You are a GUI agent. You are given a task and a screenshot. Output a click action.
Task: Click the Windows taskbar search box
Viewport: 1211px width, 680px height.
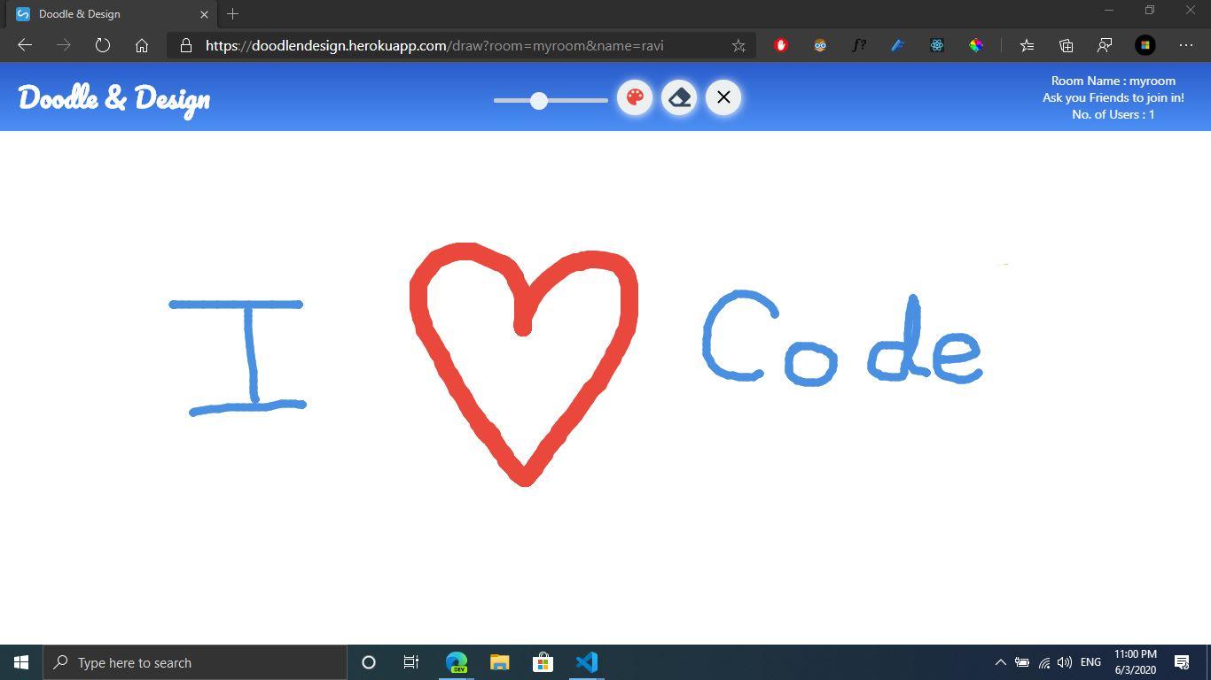pos(195,662)
